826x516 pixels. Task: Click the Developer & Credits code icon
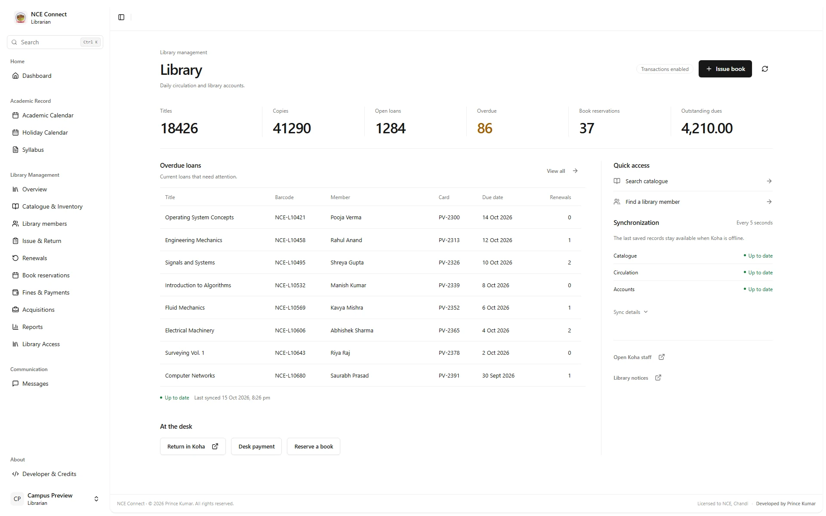point(15,474)
